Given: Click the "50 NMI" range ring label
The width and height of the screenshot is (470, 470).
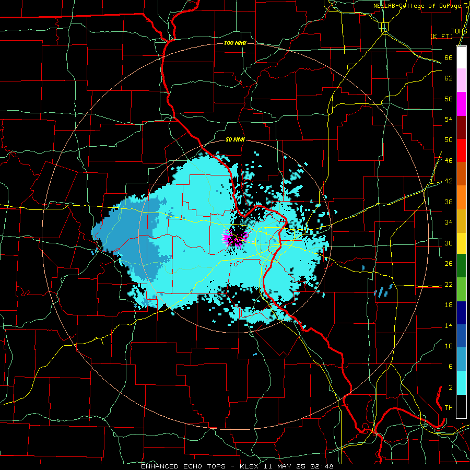Looking at the screenshot, I should click(236, 139).
